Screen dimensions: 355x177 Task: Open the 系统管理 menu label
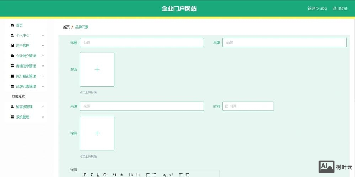pyautogui.click(x=23, y=117)
